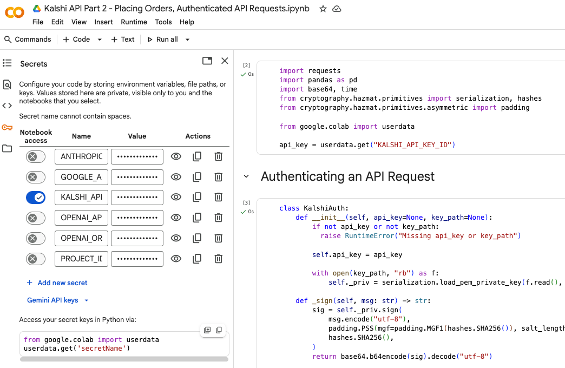Copy the userdata code snippet
This screenshot has width=565, height=368.
[219, 330]
